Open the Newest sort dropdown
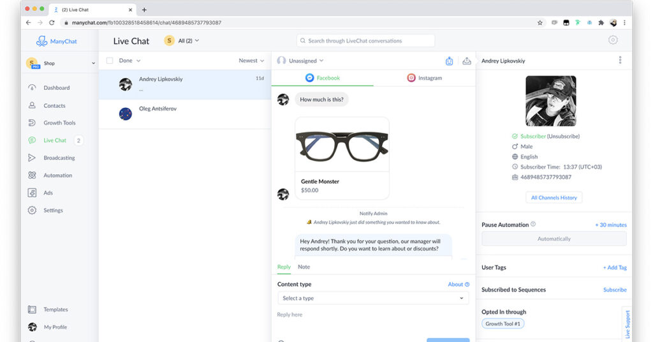Viewport: 653px width, 342px height. point(251,61)
